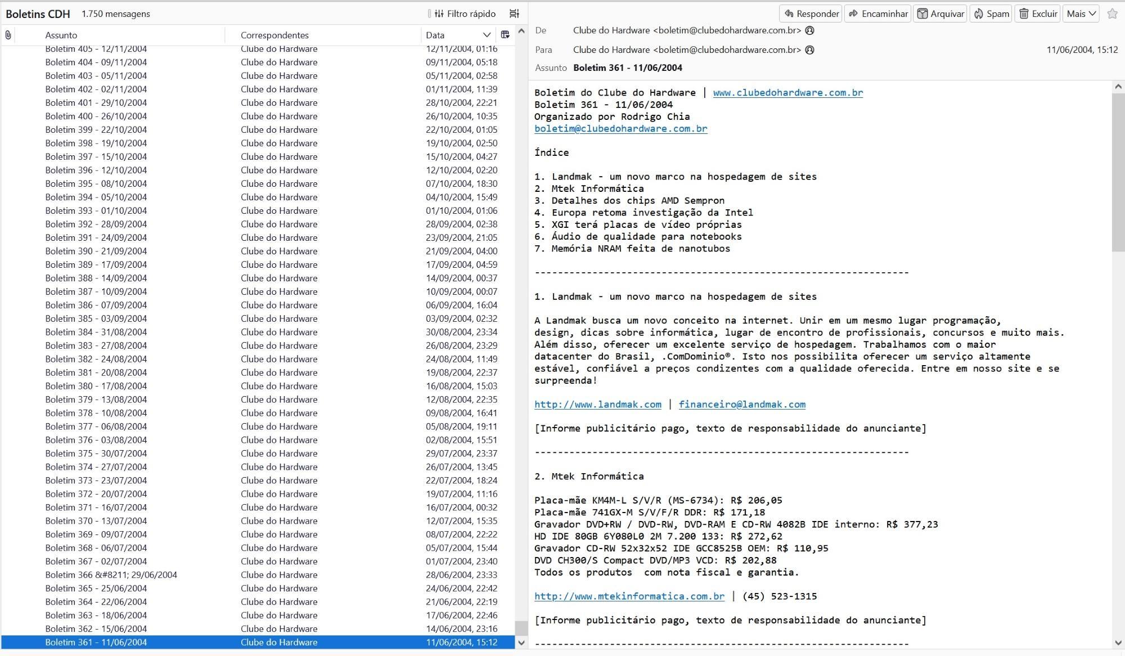The width and height of the screenshot is (1125, 656).
Task: Click message body scroll down arrow
Action: pyautogui.click(x=1118, y=642)
